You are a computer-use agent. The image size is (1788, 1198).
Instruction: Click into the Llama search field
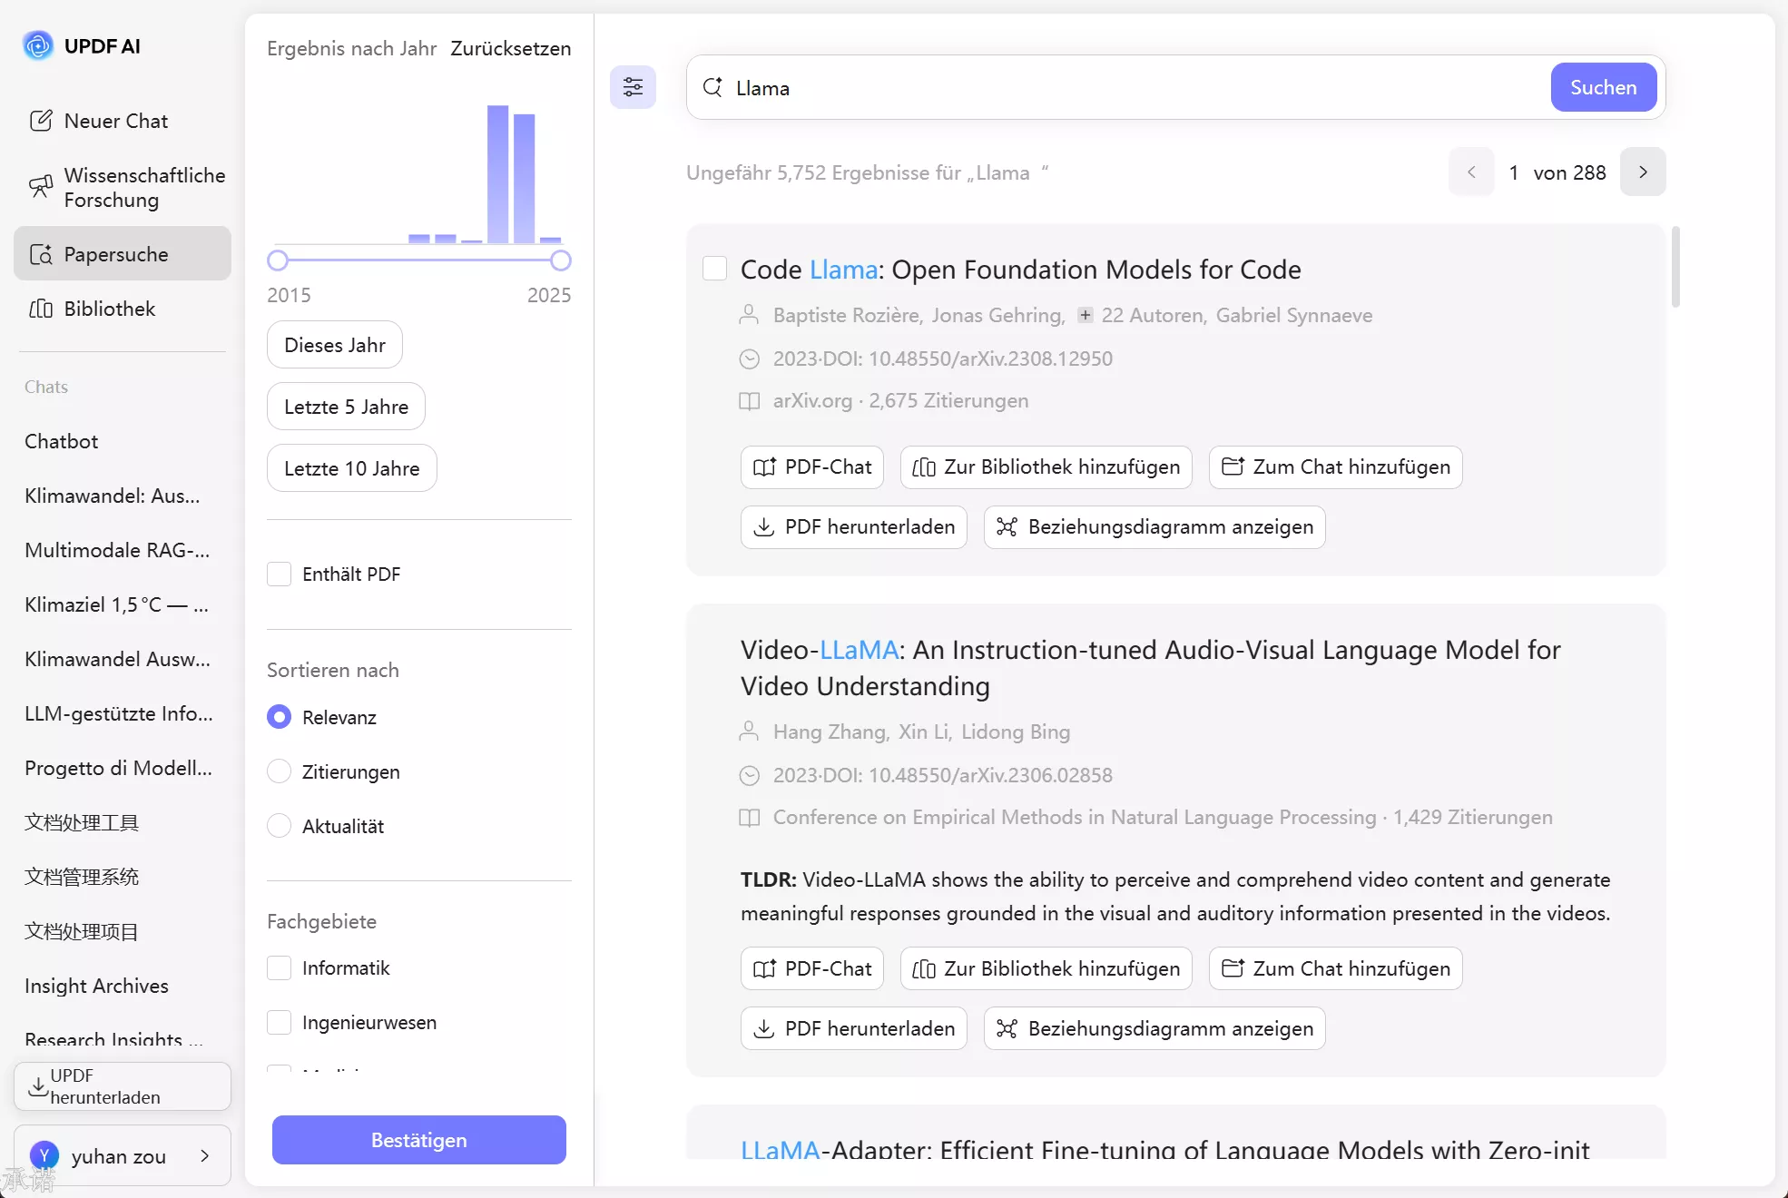click(x=1135, y=88)
